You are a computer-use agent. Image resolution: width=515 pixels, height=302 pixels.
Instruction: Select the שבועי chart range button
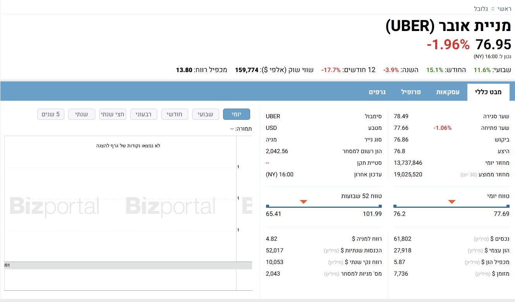[x=206, y=114]
